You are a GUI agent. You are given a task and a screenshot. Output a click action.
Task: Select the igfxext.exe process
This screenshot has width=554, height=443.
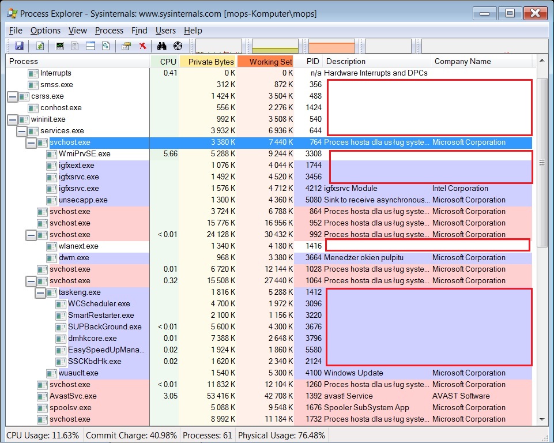pos(269,166)
